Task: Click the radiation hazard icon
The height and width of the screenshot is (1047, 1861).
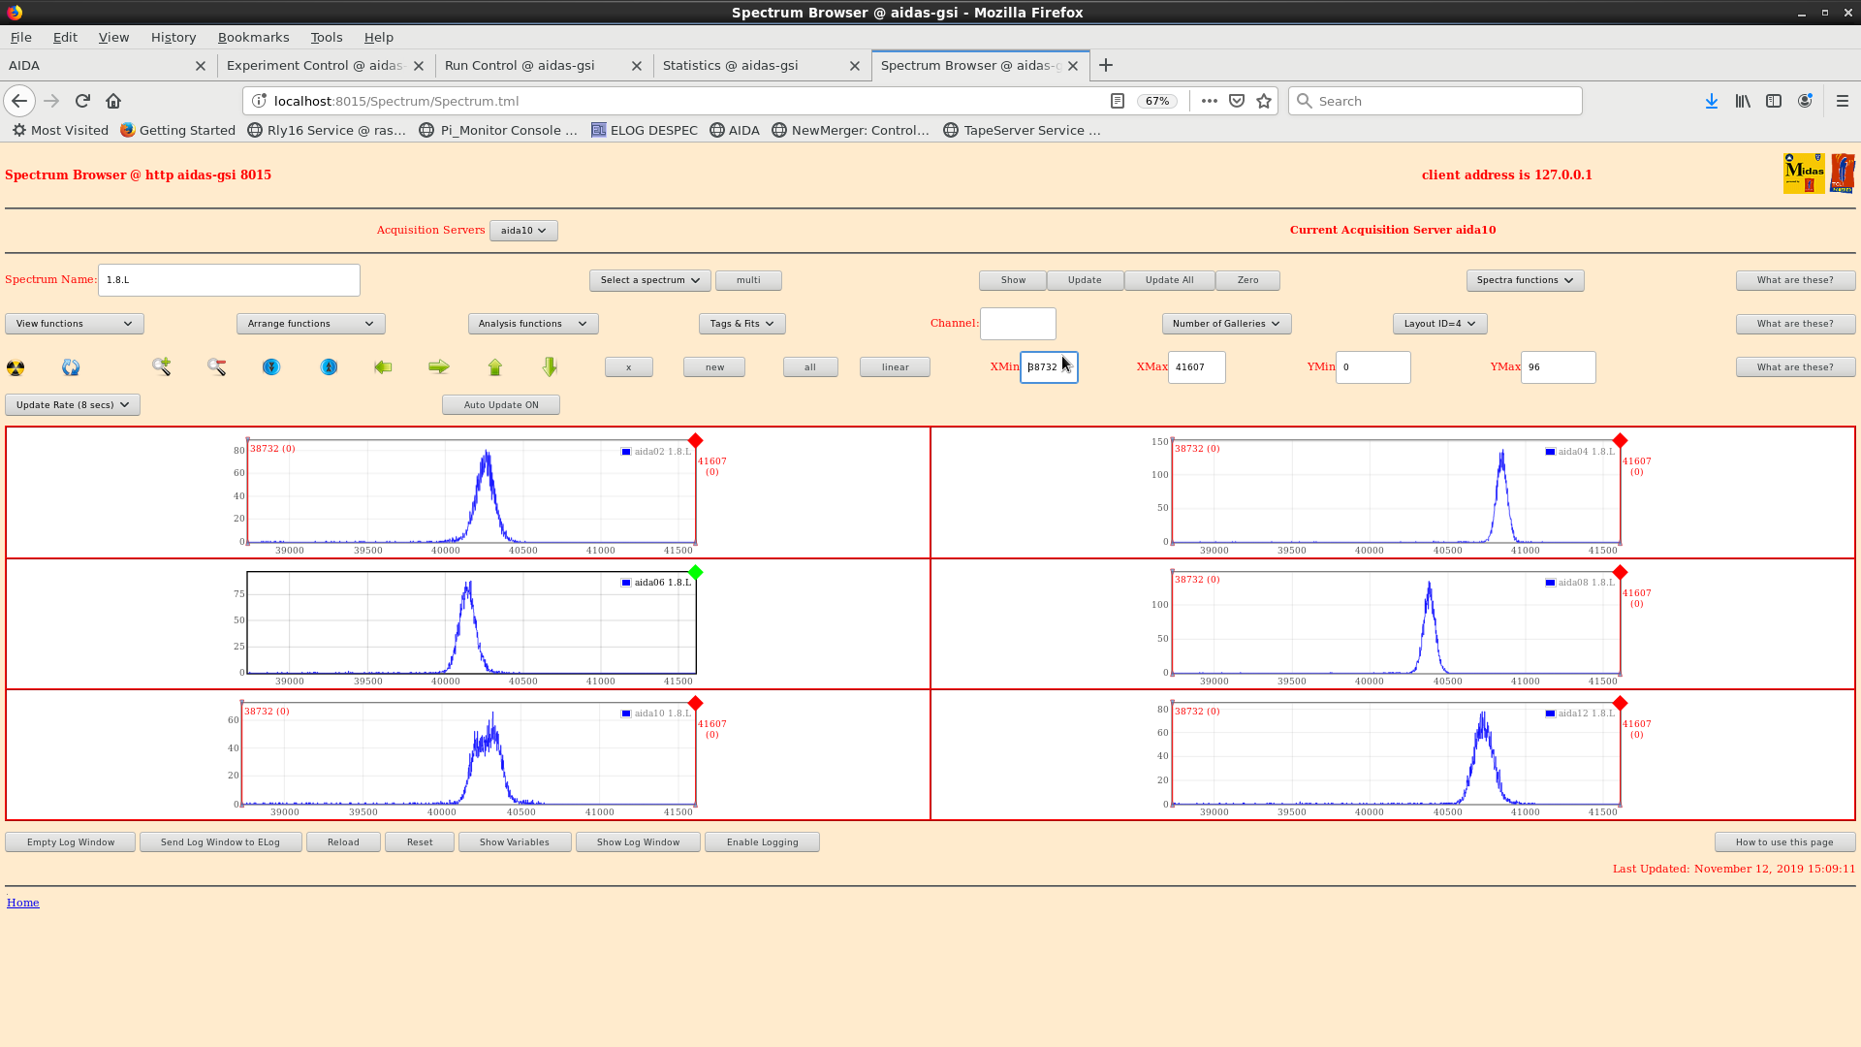Action: click(16, 367)
